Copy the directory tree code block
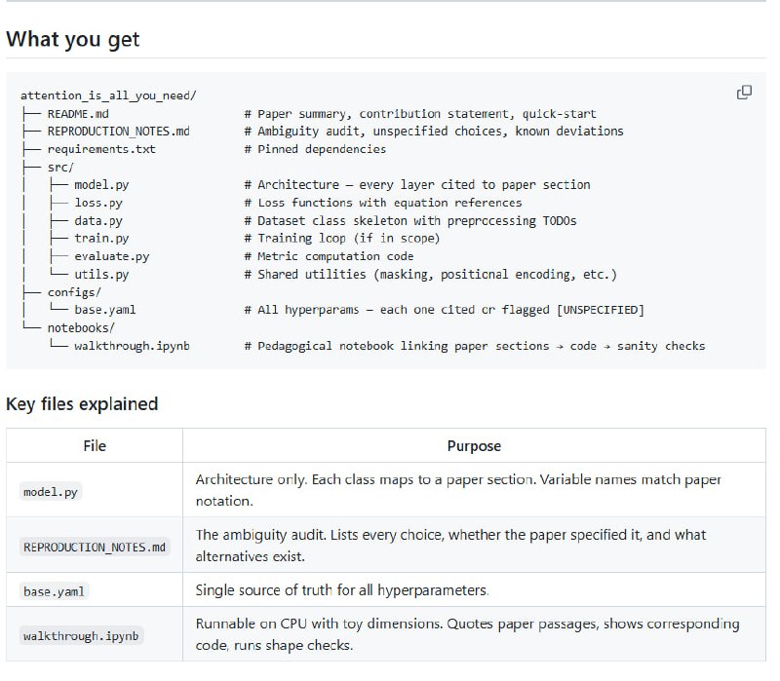This screenshot has height=681, width=780. tap(744, 93)
